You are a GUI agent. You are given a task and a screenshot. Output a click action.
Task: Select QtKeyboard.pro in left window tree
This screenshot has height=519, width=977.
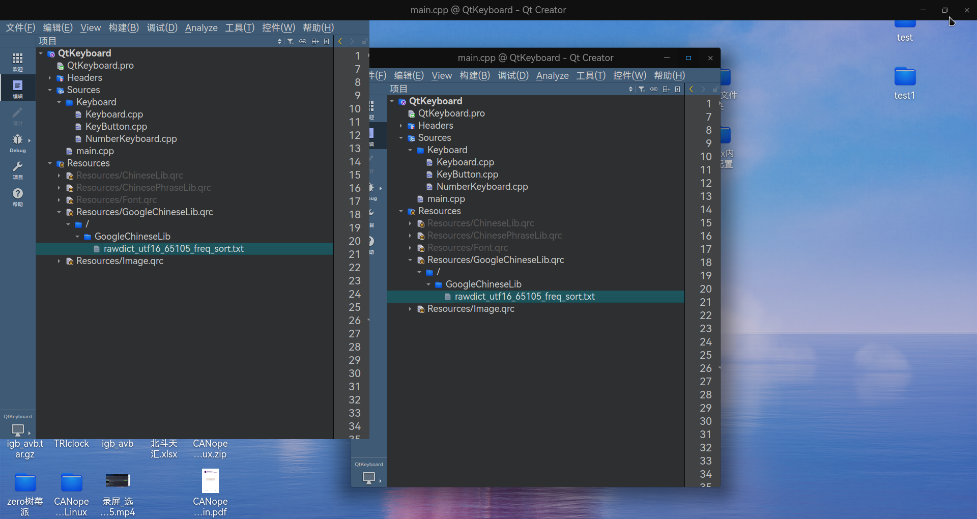(x=100, y=66)
